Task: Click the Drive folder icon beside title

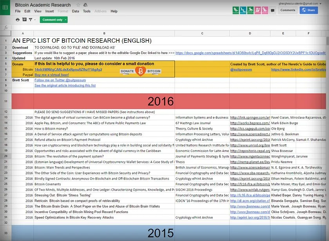Action: 85,5
